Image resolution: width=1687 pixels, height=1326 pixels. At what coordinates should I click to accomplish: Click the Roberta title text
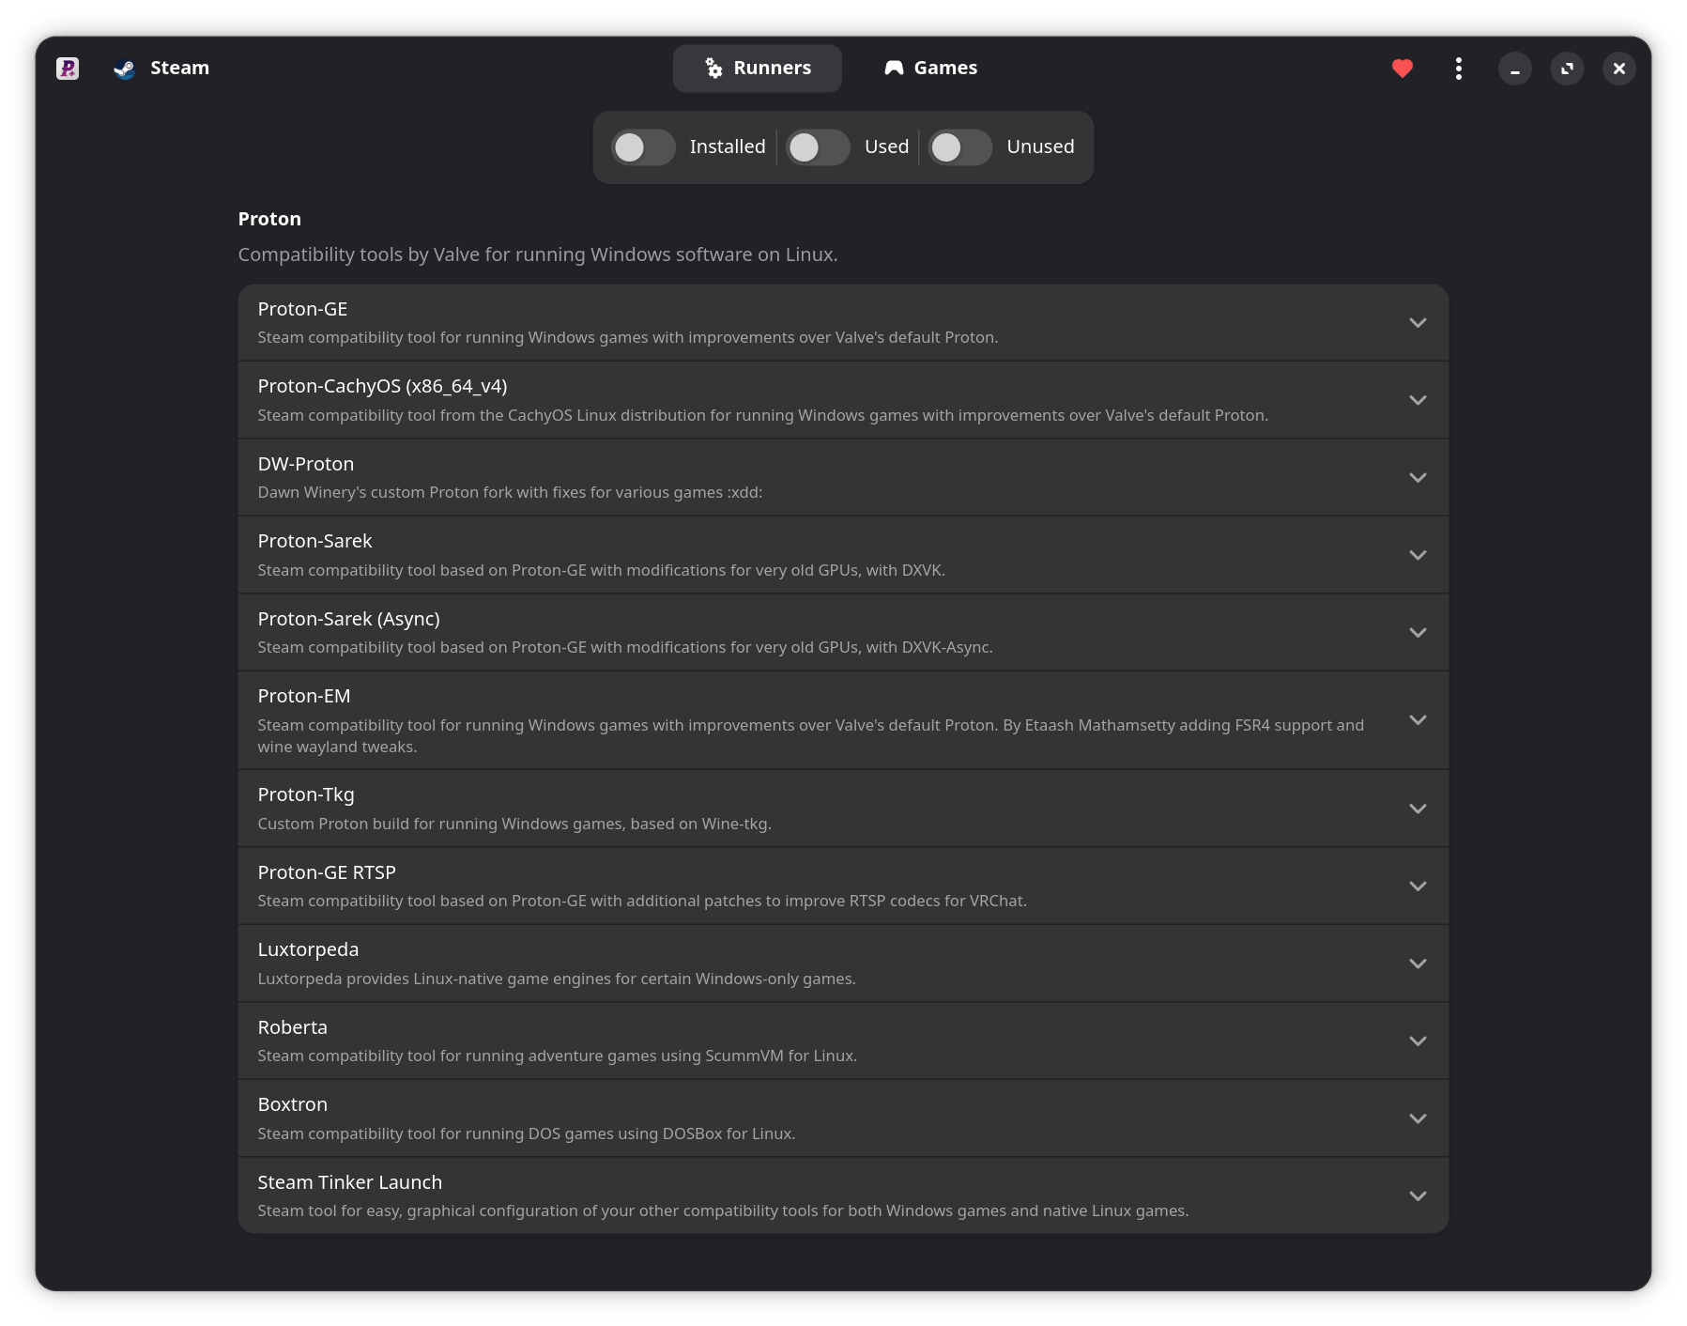pos(292,1027)
